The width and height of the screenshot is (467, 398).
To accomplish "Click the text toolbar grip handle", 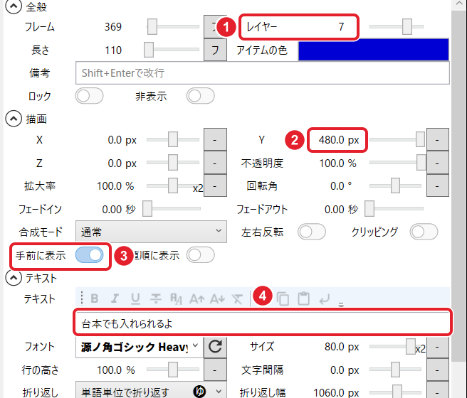I will 82,298.
